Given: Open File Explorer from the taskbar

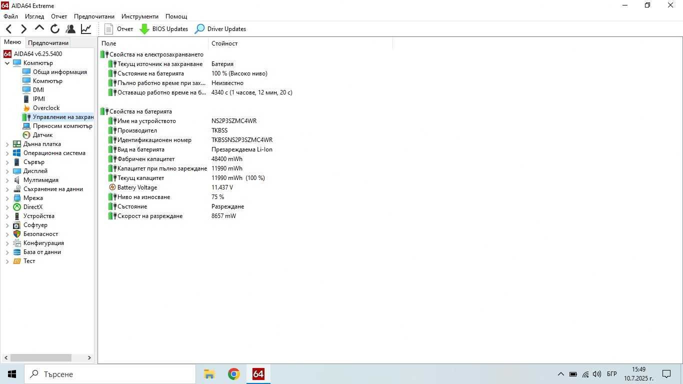Looking at the screenshot, I should pyautogui.click(x=209, y=374).
